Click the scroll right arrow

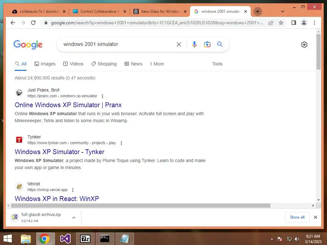coord(313,206)
